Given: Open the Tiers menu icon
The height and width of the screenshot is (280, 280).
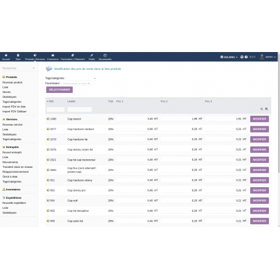Looking at the screenshot, I should (18, 55).
